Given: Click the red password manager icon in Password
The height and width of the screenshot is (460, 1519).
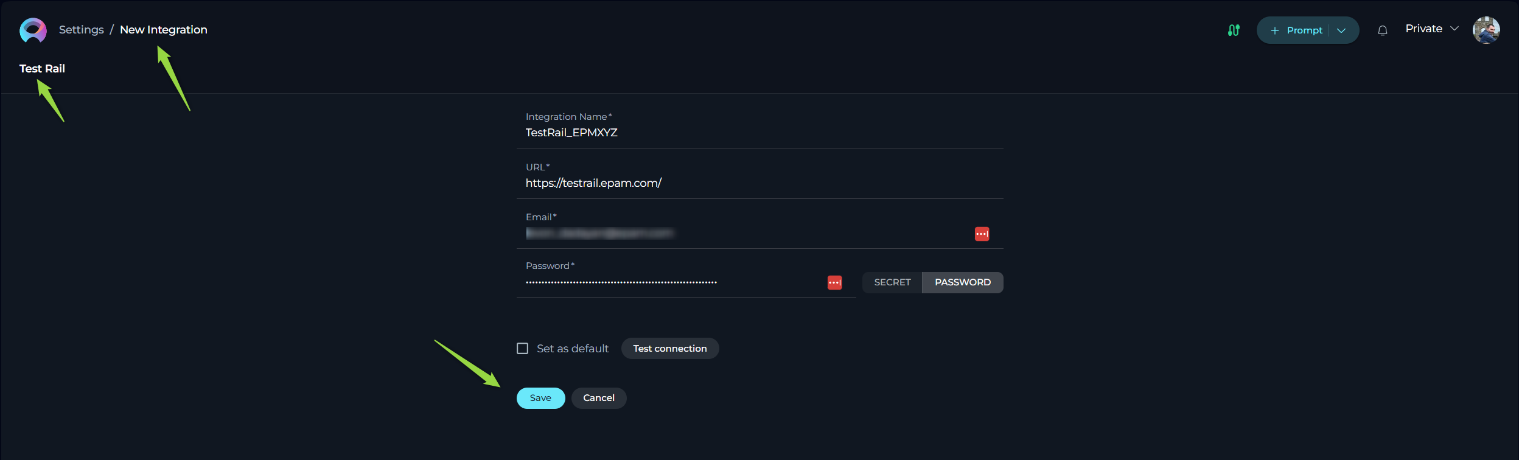Looking at the screenshot, I should click(x=834, y=282).
